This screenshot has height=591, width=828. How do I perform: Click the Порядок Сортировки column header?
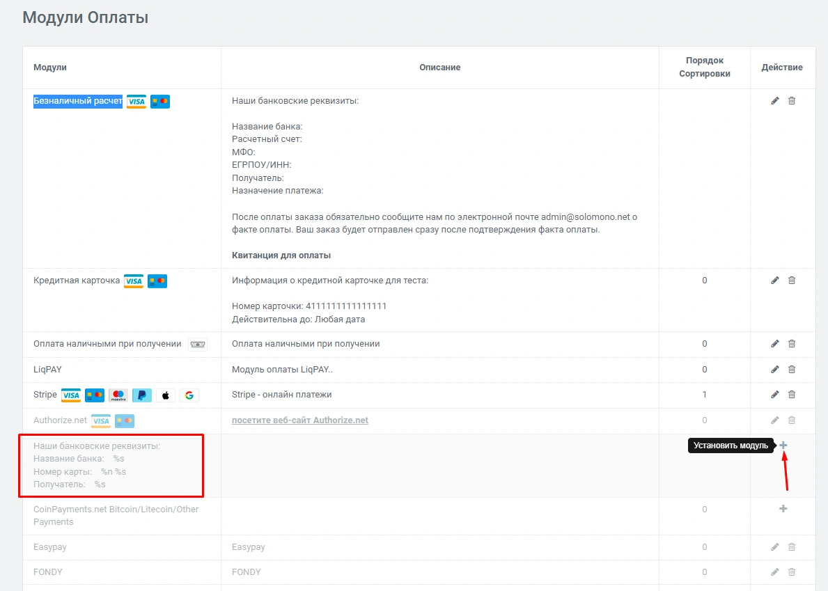pos(704,67)
